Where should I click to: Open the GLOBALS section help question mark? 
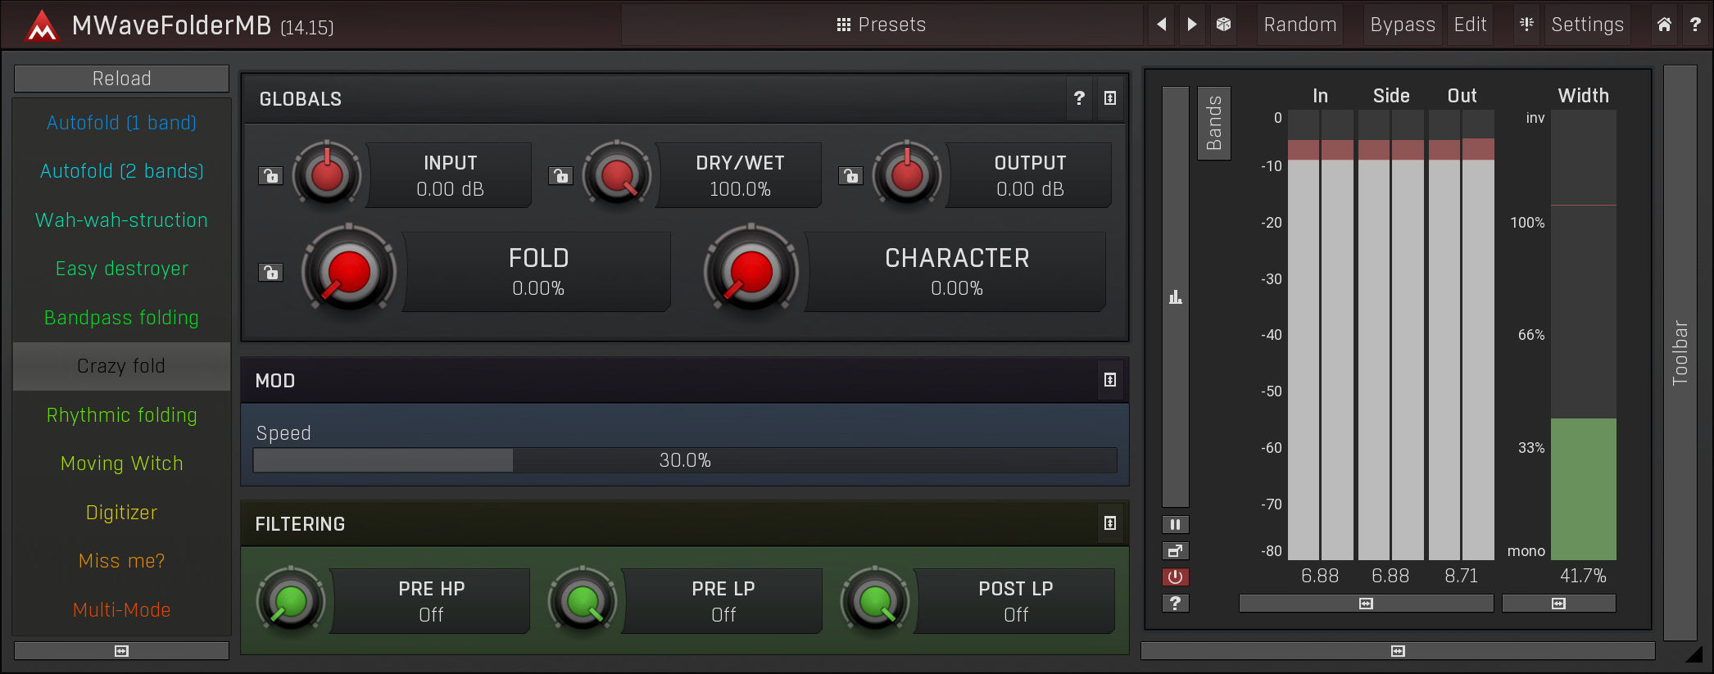click(x=1079, y=98)
